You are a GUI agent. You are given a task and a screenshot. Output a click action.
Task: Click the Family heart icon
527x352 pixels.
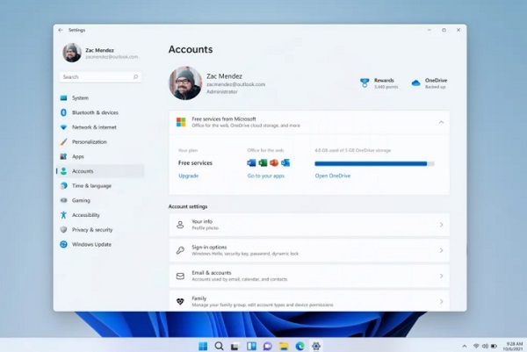coord(180,302)
